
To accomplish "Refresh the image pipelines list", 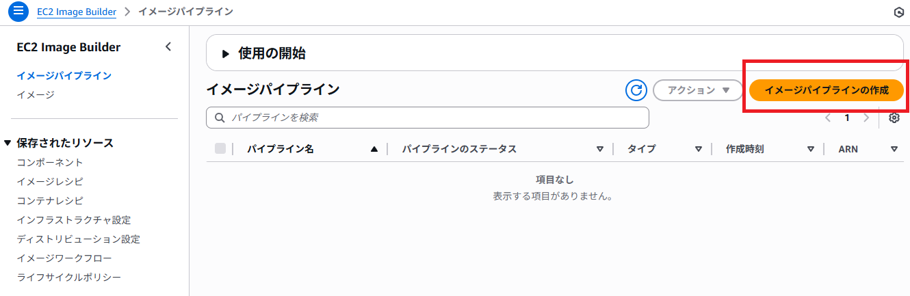I will click(636, 90).
